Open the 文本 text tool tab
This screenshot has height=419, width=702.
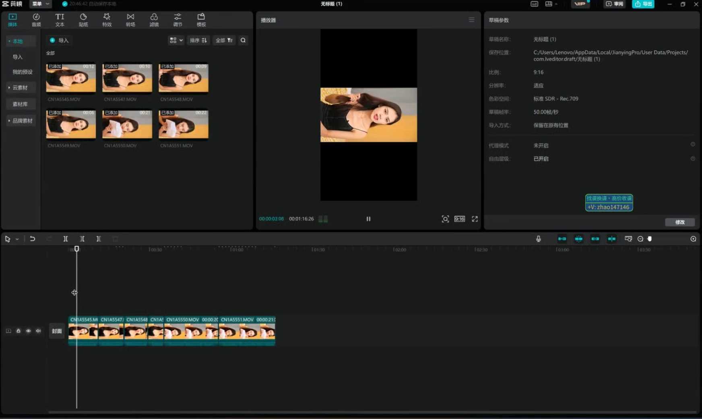(x=60, y=20)
